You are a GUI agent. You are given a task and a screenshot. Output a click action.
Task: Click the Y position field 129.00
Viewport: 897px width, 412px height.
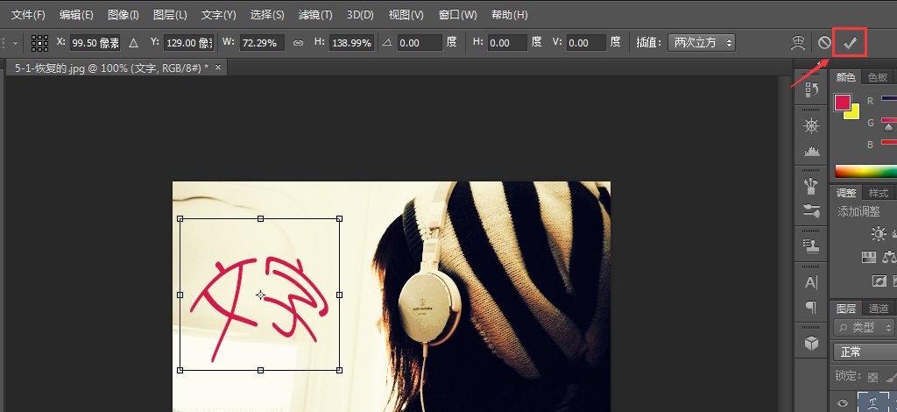189,43
